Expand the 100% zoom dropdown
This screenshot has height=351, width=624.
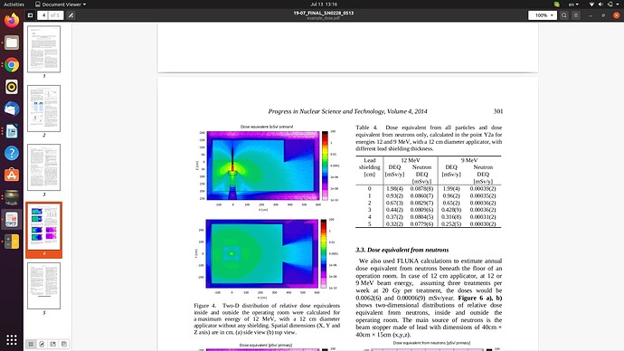[543, 15]
